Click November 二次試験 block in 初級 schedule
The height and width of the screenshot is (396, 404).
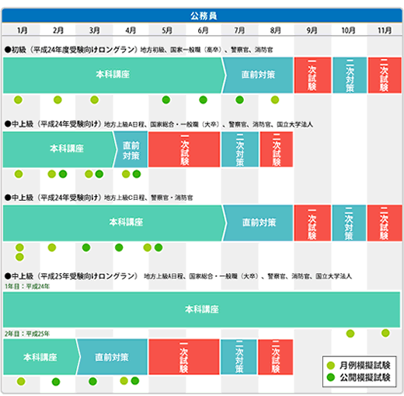[385, 75]
